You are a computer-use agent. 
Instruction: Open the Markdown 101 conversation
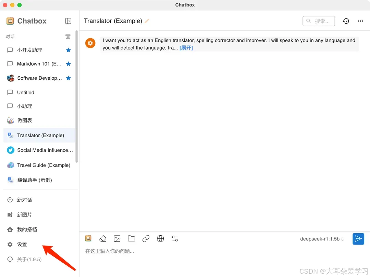[39, 64]
